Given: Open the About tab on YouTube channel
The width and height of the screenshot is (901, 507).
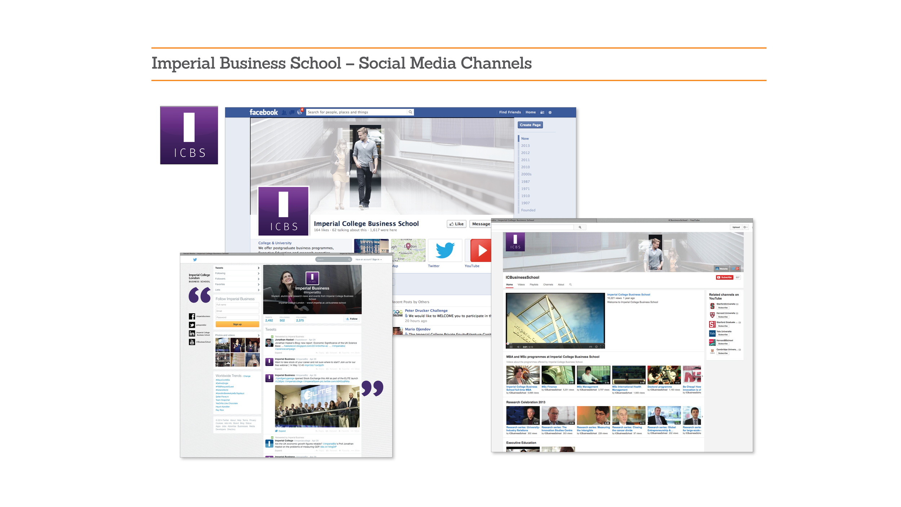Looking at the screenshot, I should coord(561,285).
